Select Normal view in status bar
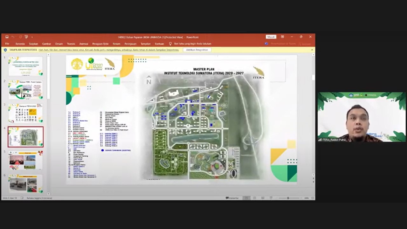Image resolution: width=407 pixels, height=229 pixels. [246, 198]
